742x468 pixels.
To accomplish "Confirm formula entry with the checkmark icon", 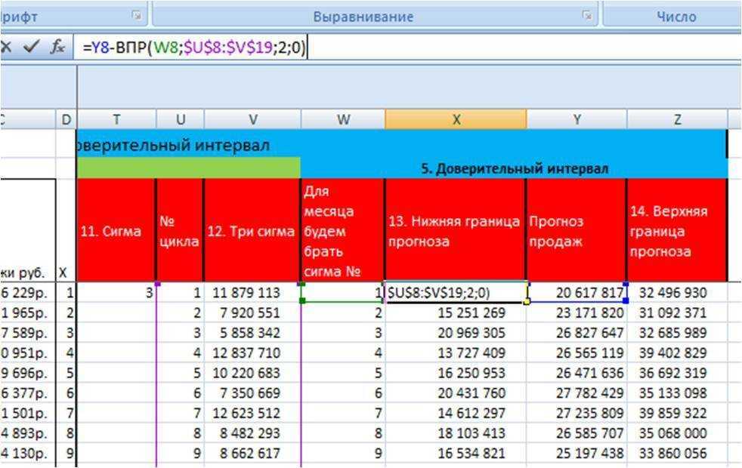I will tap(31, 47).
